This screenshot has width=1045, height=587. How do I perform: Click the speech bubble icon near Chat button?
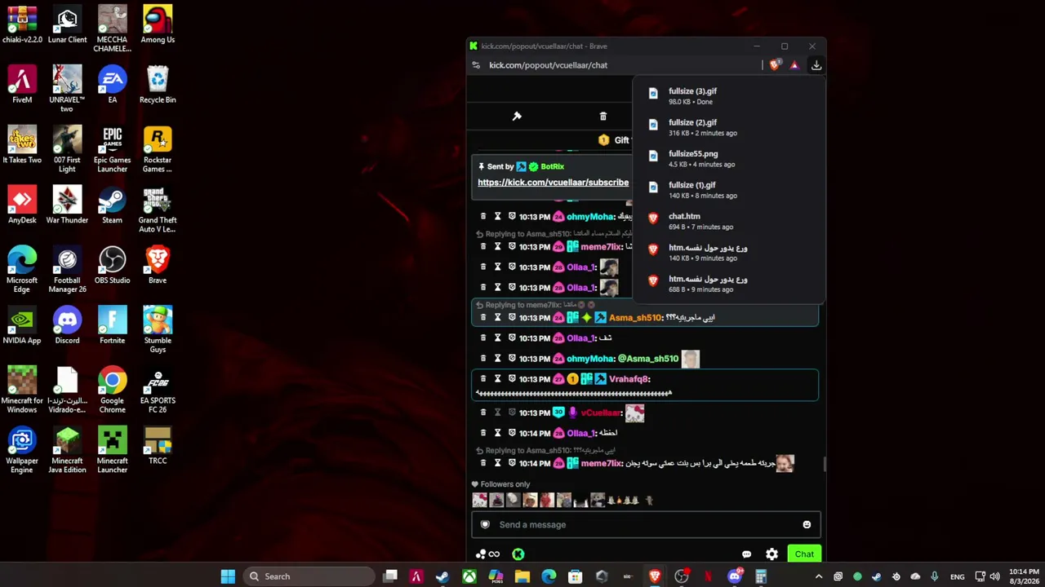(746, 554)
